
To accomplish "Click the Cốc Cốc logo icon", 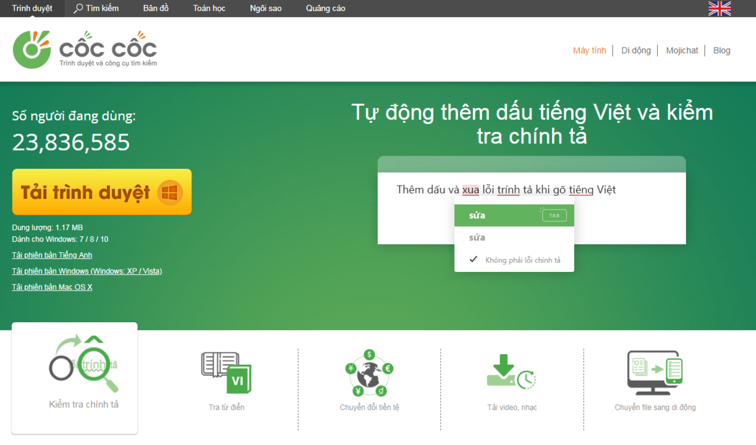I will point(32,49).
